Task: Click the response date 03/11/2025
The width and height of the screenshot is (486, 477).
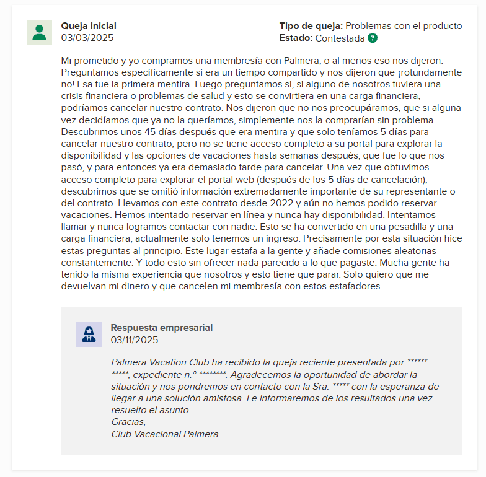Action: [x=135, y=339]
